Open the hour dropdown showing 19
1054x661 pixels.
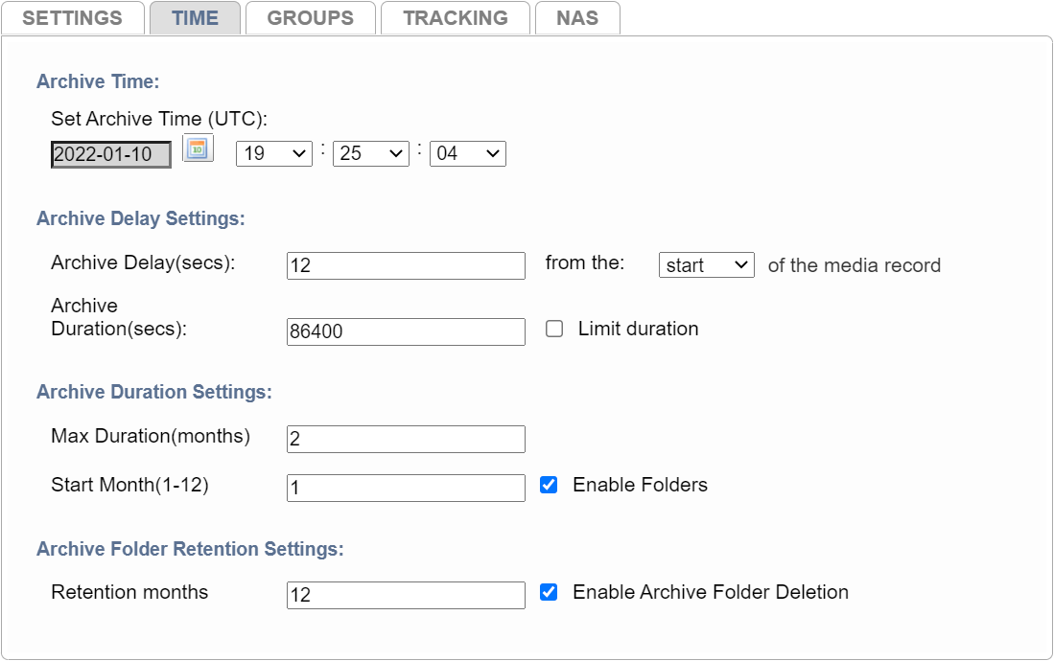(x=273, y=153)
